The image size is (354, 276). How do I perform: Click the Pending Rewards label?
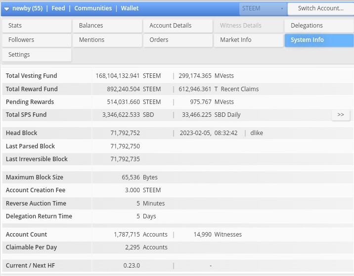coord(30,102)
